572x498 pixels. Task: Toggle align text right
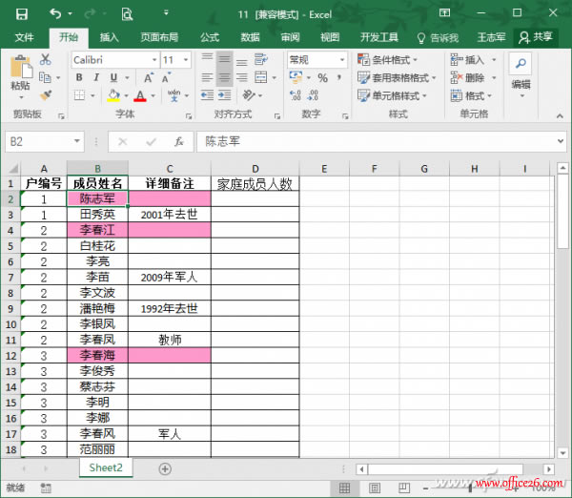[x=241, y=77]
